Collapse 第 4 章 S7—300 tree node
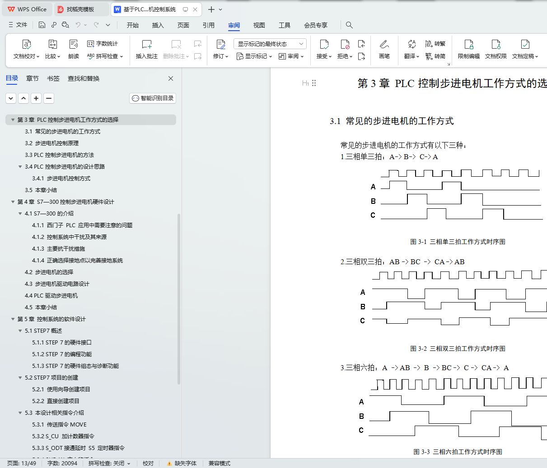 tap(13, 202)
